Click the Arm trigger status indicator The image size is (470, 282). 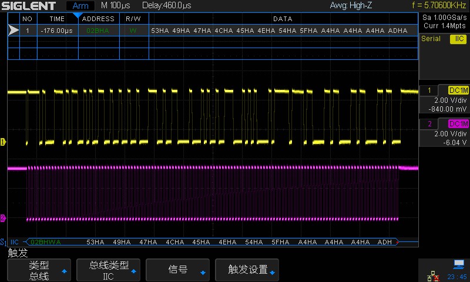80,6
